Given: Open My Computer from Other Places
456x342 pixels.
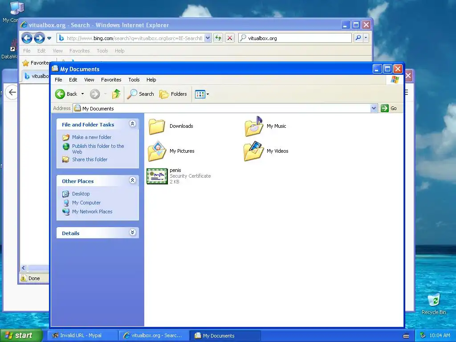Looking at the screenshot, I should (x=86, y=203).
